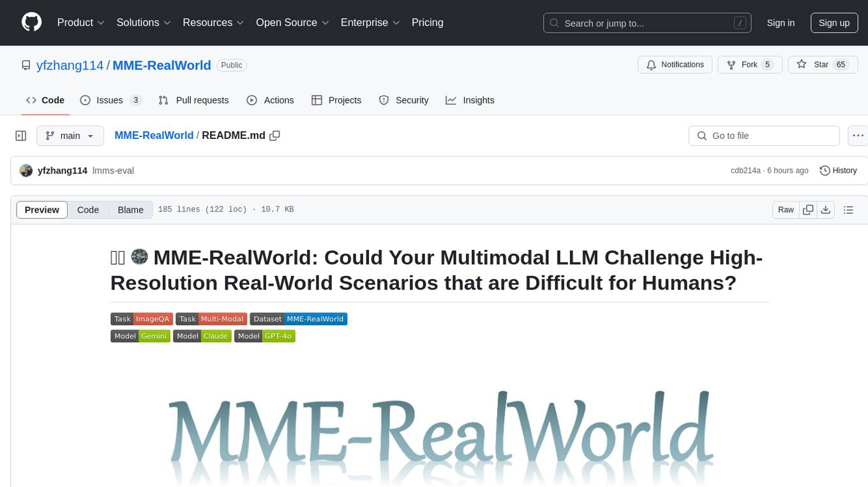This screenshot has height=487, width=868.
Task: Fork the repository
Action: pyautogui.click(x=750, y=64)
